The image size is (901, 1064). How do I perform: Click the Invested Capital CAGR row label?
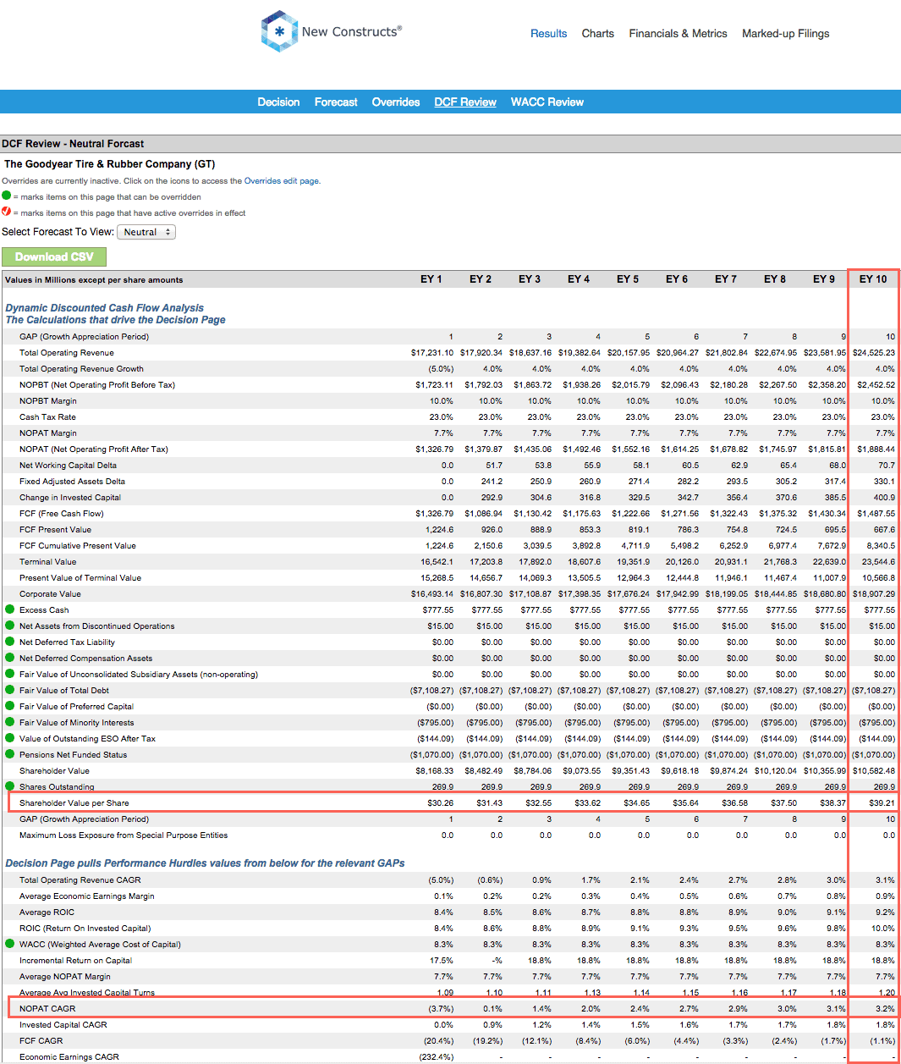point(63,1025)
